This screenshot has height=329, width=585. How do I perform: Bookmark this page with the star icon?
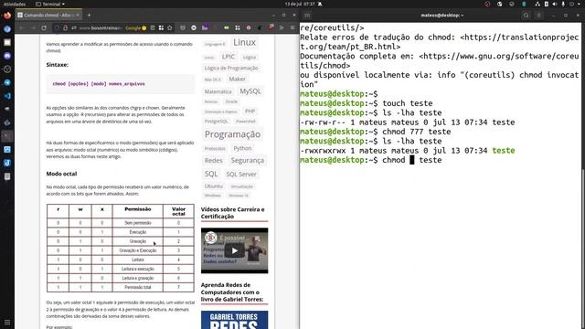[170, 27]
